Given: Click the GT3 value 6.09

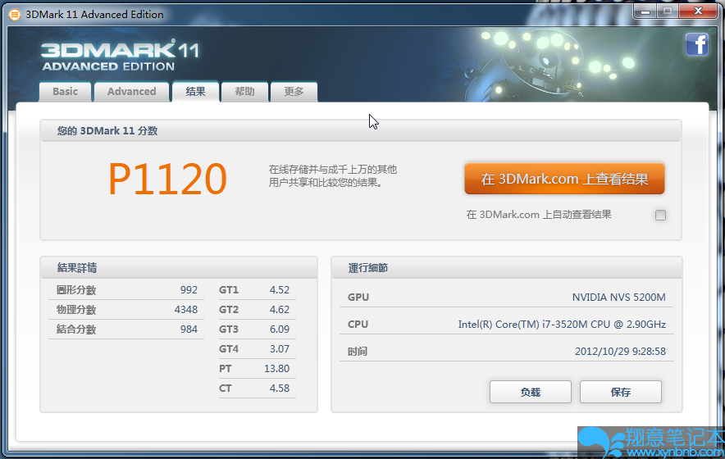Looking at the screenshot, I should (280, 329).
